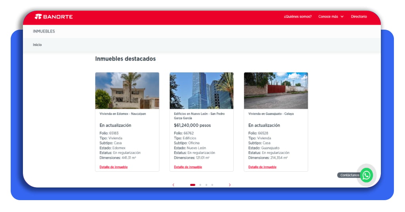Click Folio: 65183 text
This screenshot has width=405, height=212.
point(109,133)
